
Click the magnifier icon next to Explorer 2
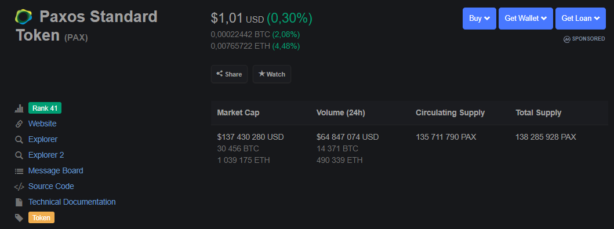click(x=19, y=155)
